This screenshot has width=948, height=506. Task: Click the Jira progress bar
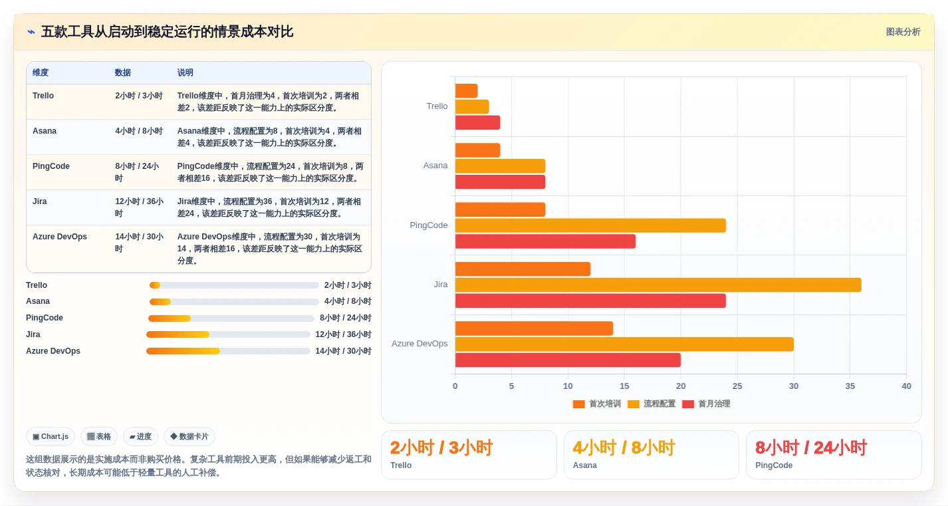[228, 334]
